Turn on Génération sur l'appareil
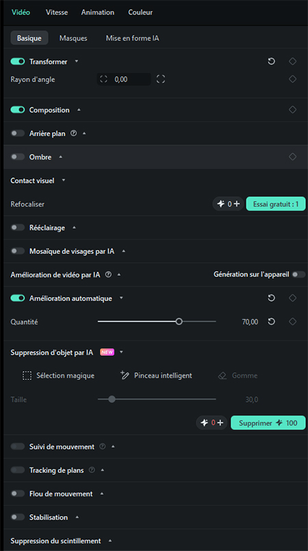 click(298, 274)
